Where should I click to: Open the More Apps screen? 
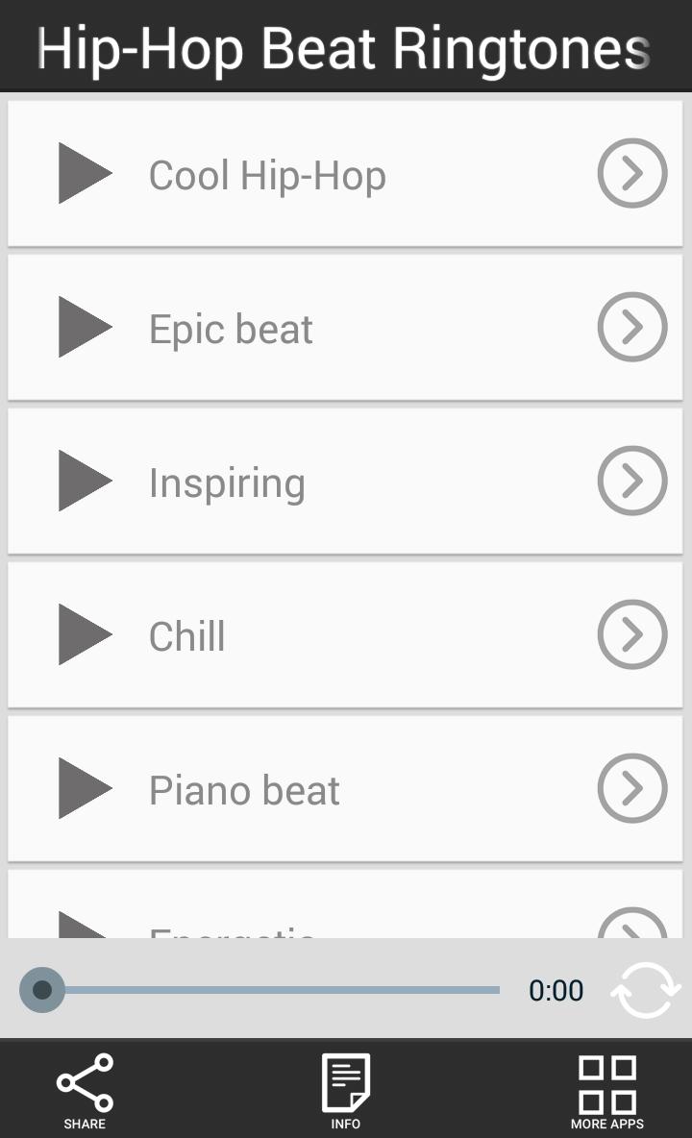[605, 1087]
